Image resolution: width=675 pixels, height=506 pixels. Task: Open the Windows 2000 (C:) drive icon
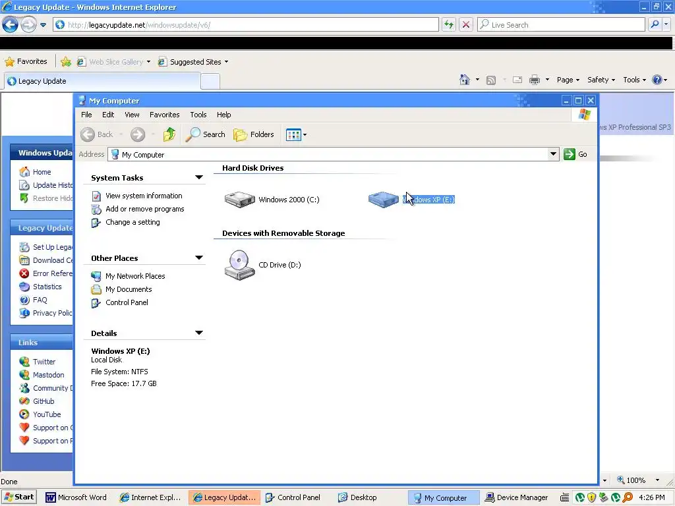click(x=240, y=199)
